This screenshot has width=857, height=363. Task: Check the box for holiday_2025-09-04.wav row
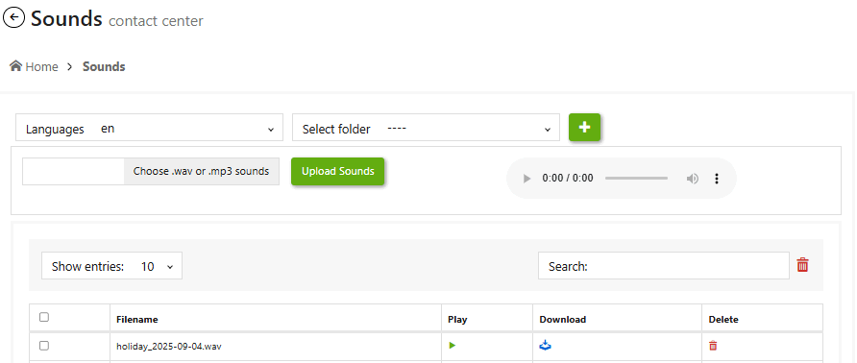[x=44, y=346]
